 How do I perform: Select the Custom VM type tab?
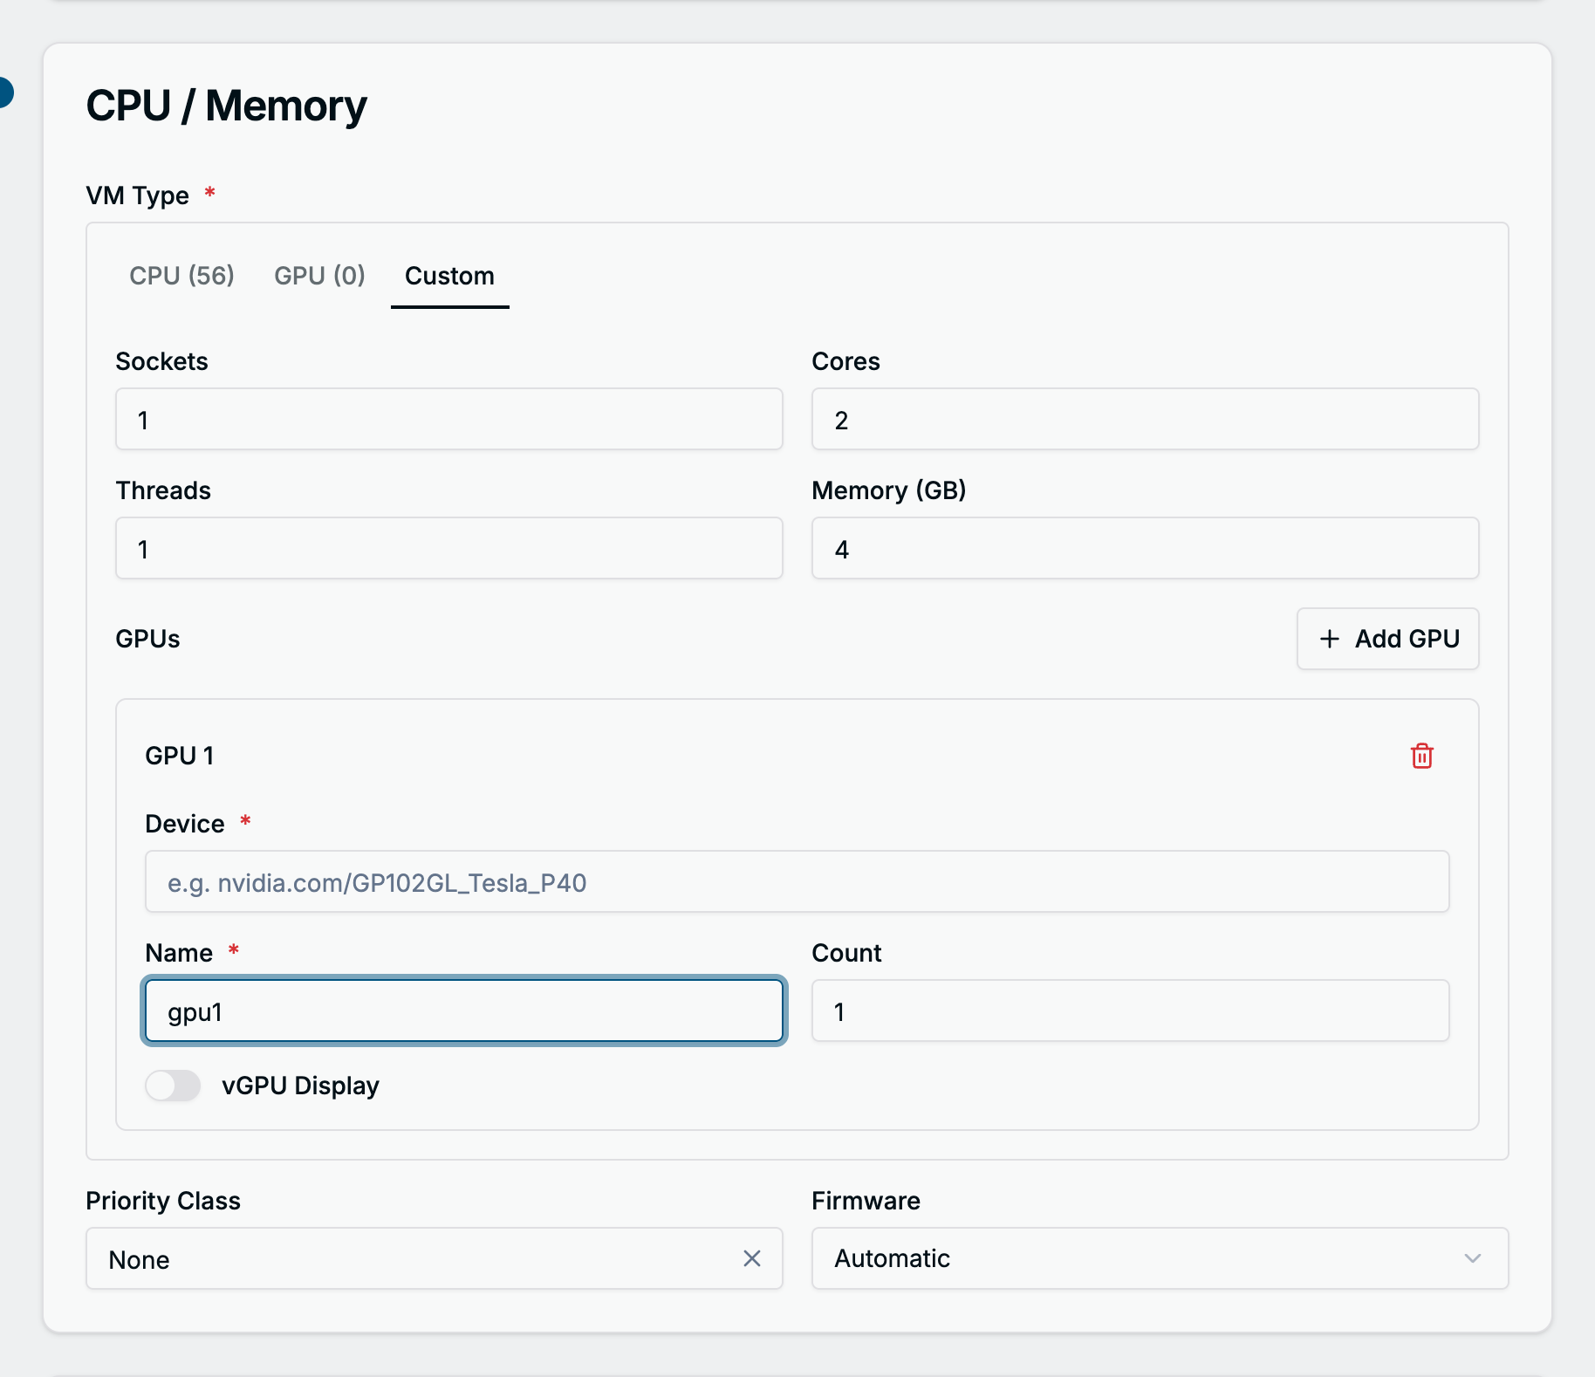click(449, 276)
